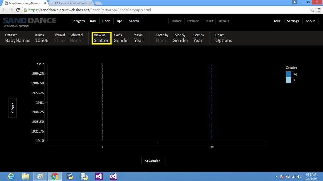Go back in browser history

(4, 10)
